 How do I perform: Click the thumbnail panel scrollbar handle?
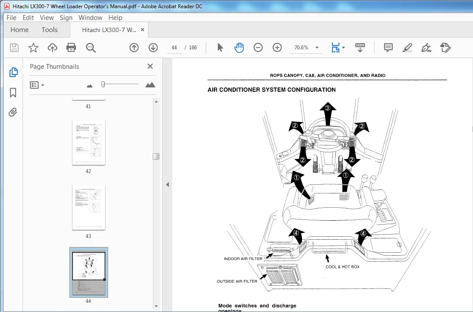[156, 157]
